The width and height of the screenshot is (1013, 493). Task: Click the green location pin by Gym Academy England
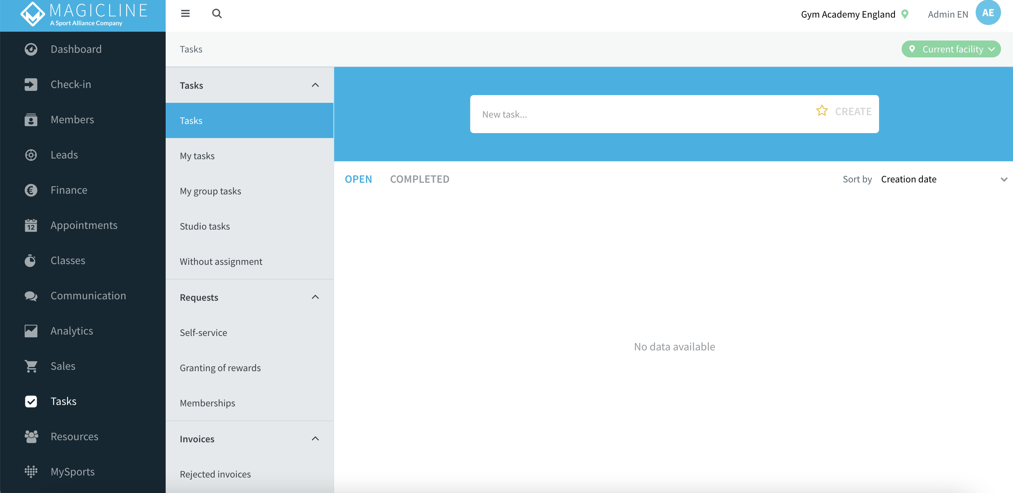coord(905,14)
